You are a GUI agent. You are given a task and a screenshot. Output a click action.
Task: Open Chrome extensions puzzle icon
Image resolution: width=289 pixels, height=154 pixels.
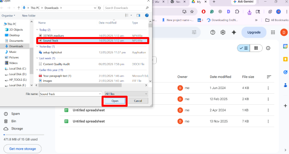pos(237,12)
